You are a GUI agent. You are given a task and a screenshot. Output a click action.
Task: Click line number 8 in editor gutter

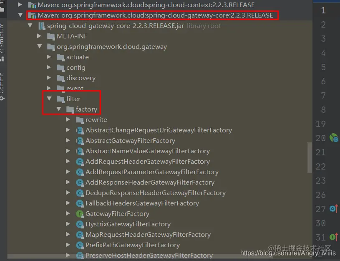click(x=323, y=109)
